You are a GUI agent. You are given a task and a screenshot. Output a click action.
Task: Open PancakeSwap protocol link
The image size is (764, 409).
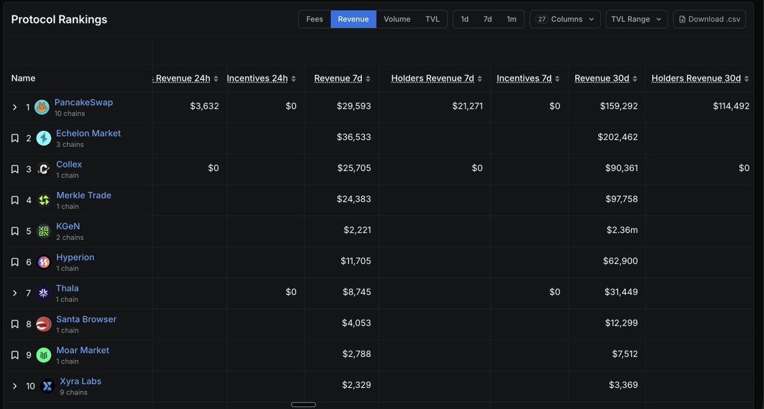[83, 102]
